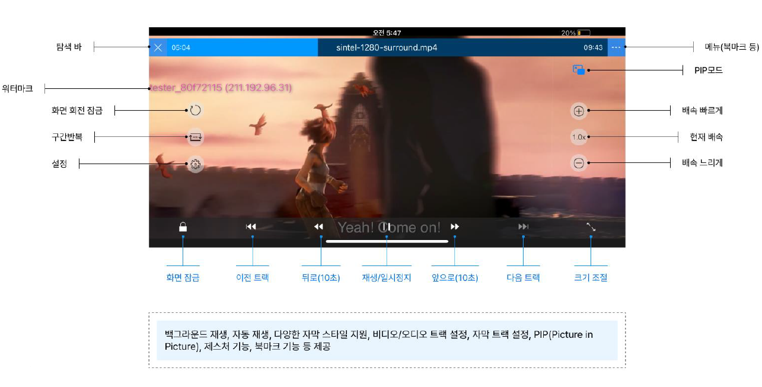Toggle video size adjustment icon
This screenshot has height=387, width=762.
tap(591, 226)
